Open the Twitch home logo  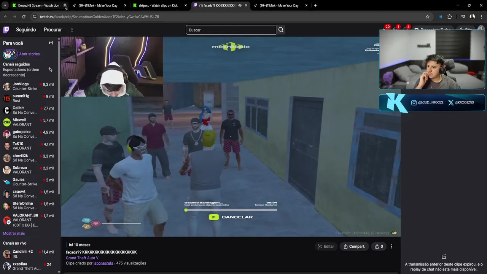(x=6, y=30)
